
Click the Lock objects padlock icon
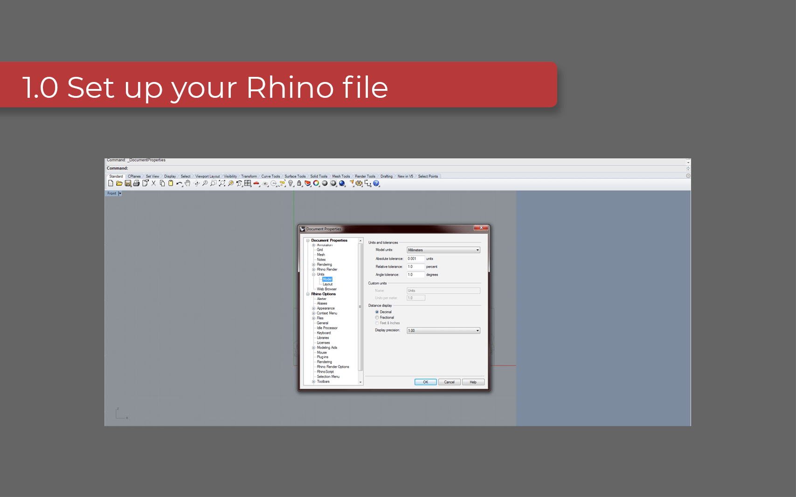[299, 184]
